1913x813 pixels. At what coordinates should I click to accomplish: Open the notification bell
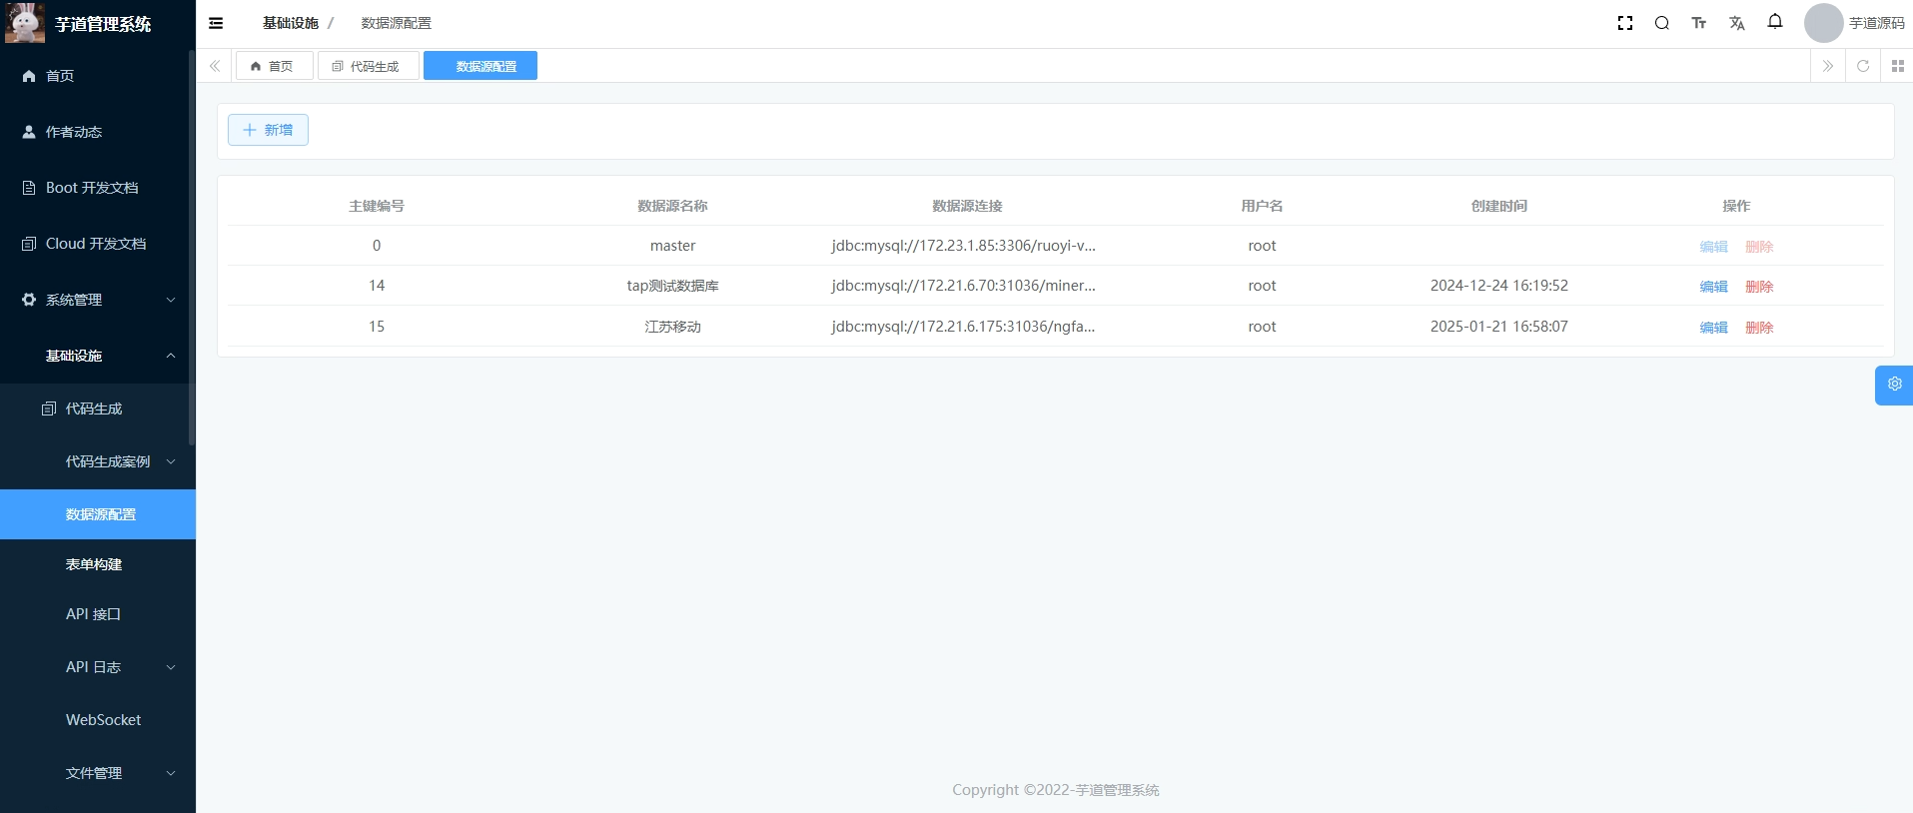coord(1774,22)
